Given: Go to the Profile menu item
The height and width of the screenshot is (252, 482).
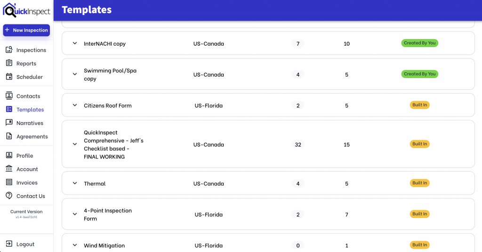Looking at the screenshot, I should pos(25,156).
